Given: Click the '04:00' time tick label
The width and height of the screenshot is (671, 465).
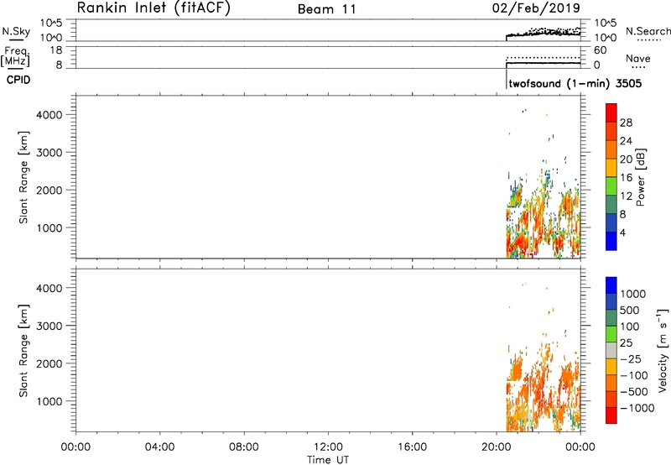Looking at the screenshot, I should (159, 447).
